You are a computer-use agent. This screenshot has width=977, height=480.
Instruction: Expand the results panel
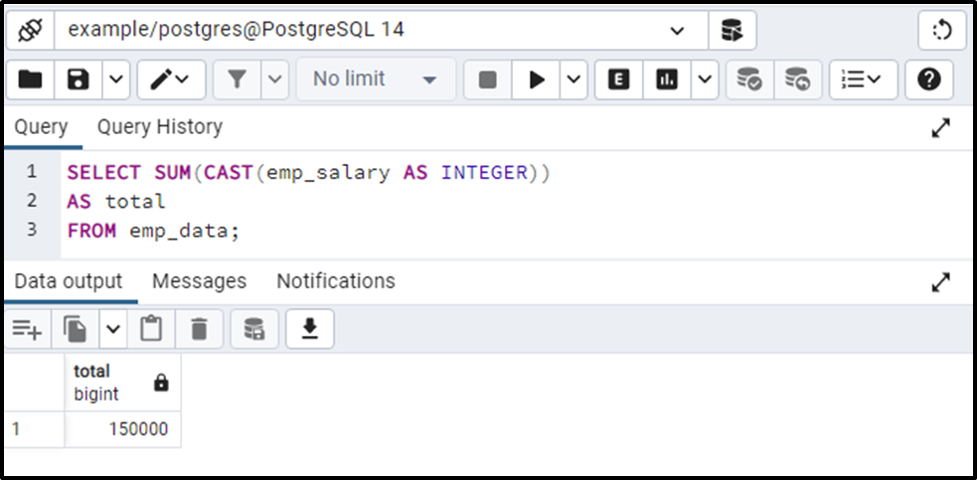click(x=941, y=282)
